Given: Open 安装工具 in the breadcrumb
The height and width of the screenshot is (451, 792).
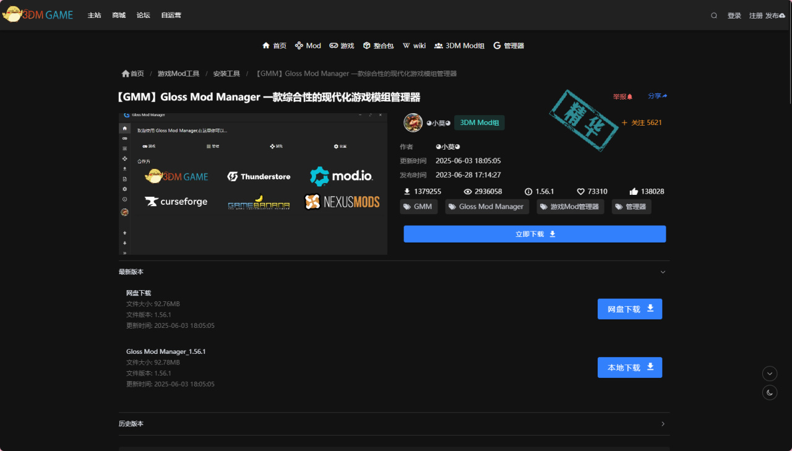Looking at the screenshot, I should pyautogui.click(x=226, y=74).
